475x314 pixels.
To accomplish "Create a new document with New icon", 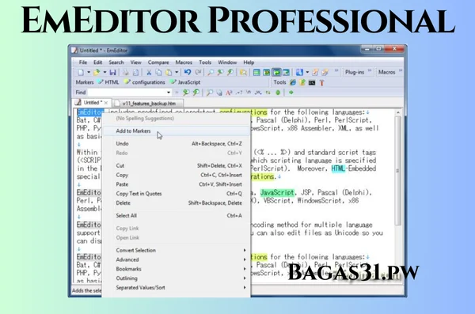I will (81, 72).
